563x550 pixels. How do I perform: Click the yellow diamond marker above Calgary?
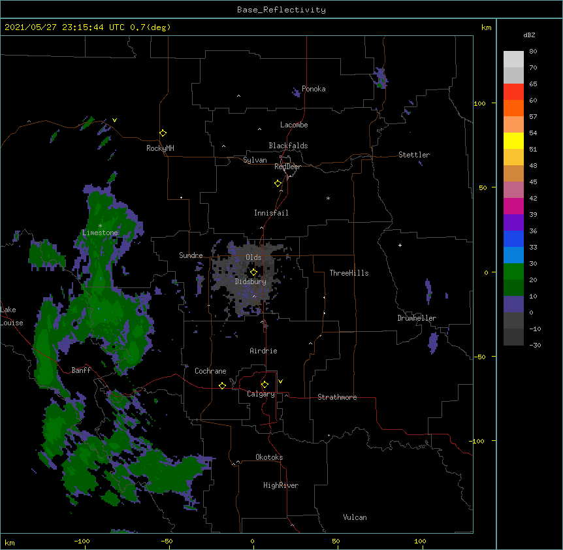tap(265, 385)
